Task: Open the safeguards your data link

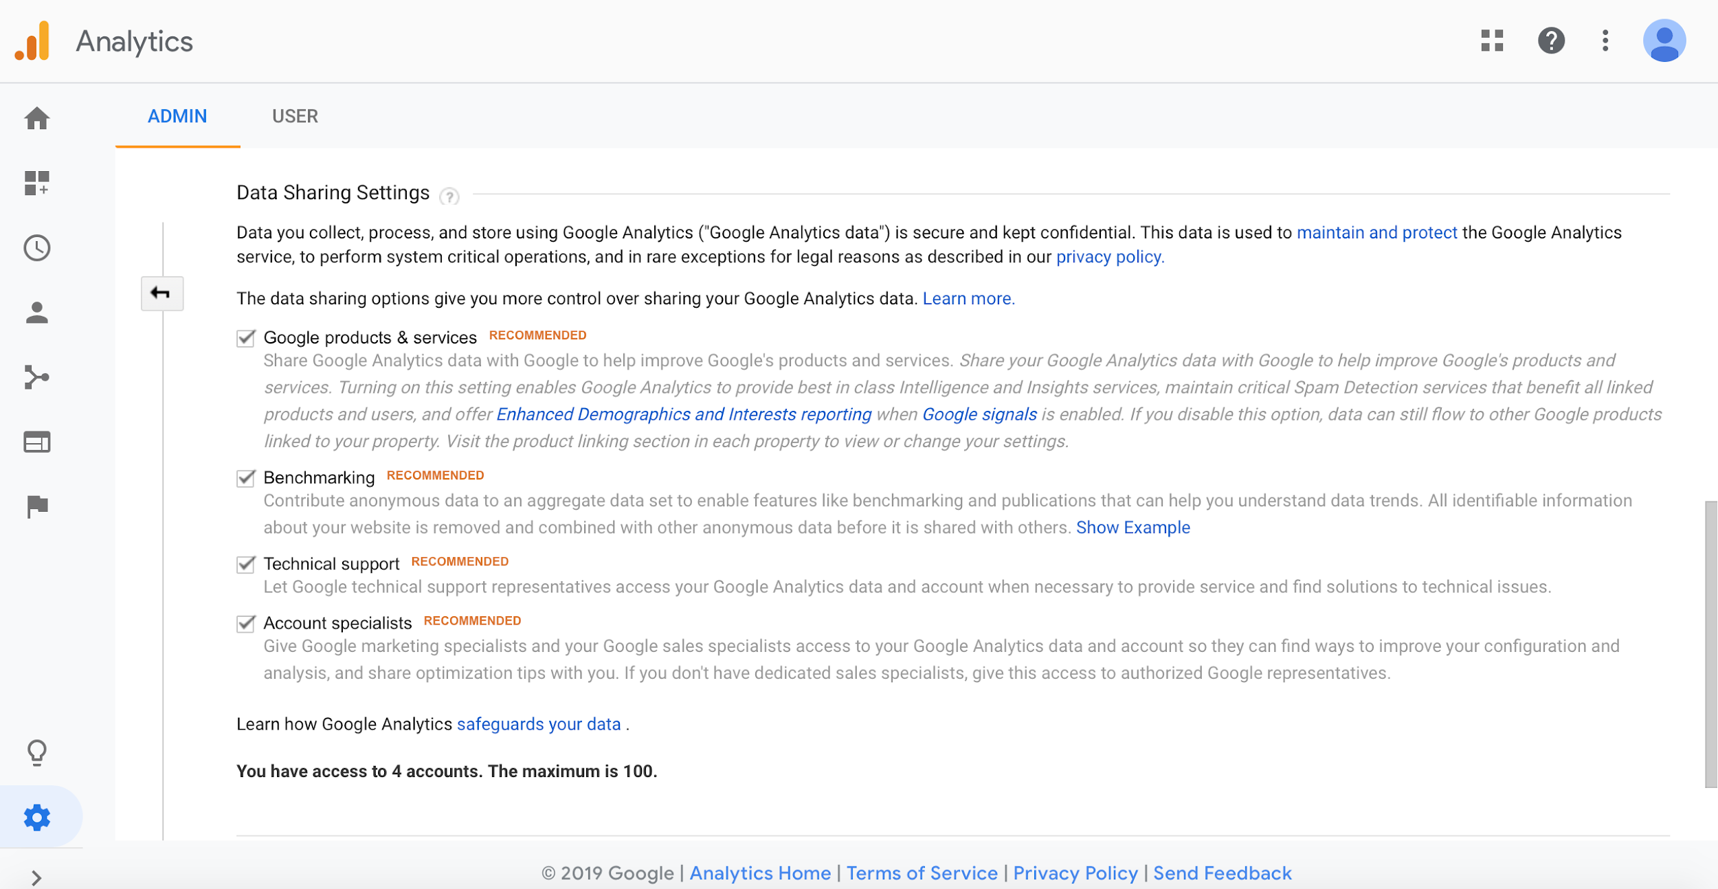Action: 539,724
